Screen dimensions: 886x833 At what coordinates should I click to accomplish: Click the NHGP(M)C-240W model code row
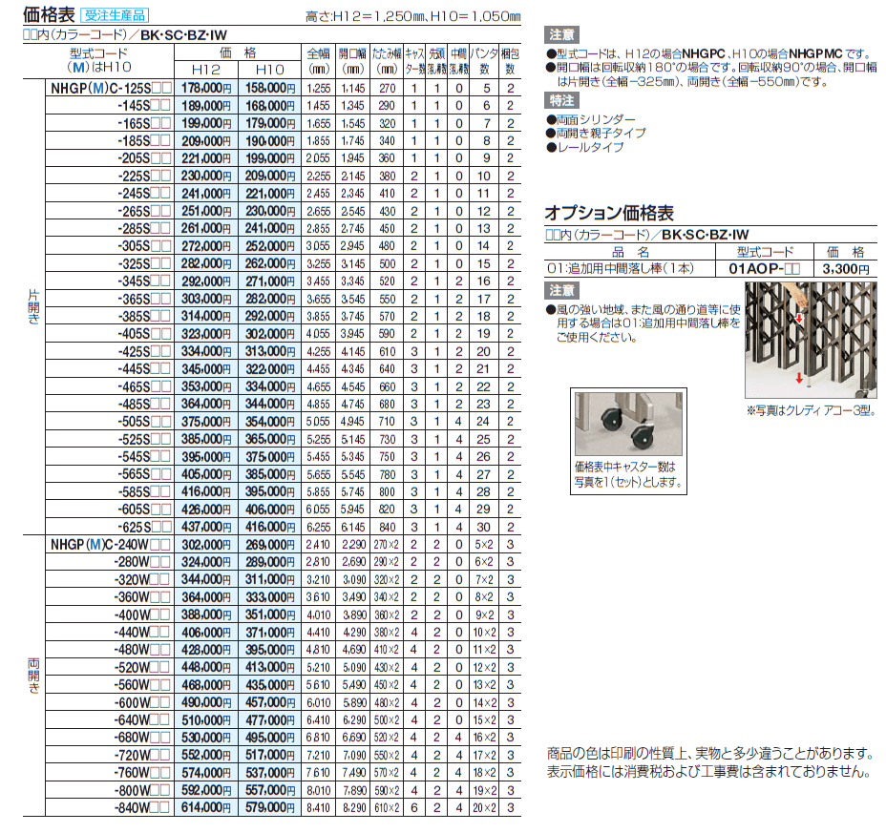(x=110, y=544)
